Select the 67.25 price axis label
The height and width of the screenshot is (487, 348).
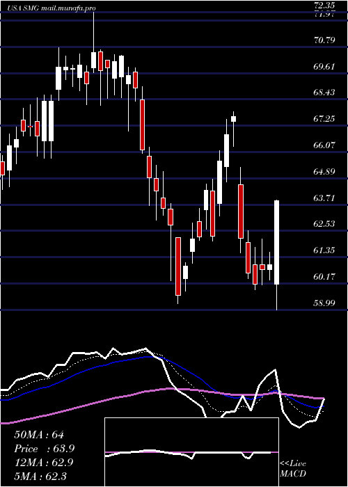point(323,119)
